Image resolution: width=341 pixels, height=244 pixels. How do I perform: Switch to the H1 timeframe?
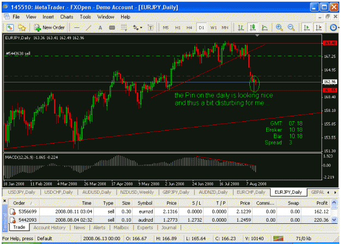[x=178, y=28]
